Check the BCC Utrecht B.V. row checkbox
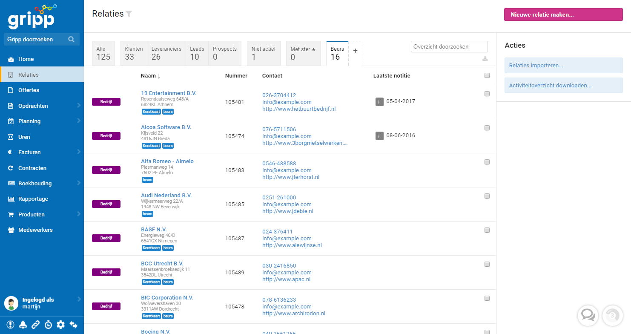The width and height of the screenshot is (631, 334). click(x=487, y=264)
